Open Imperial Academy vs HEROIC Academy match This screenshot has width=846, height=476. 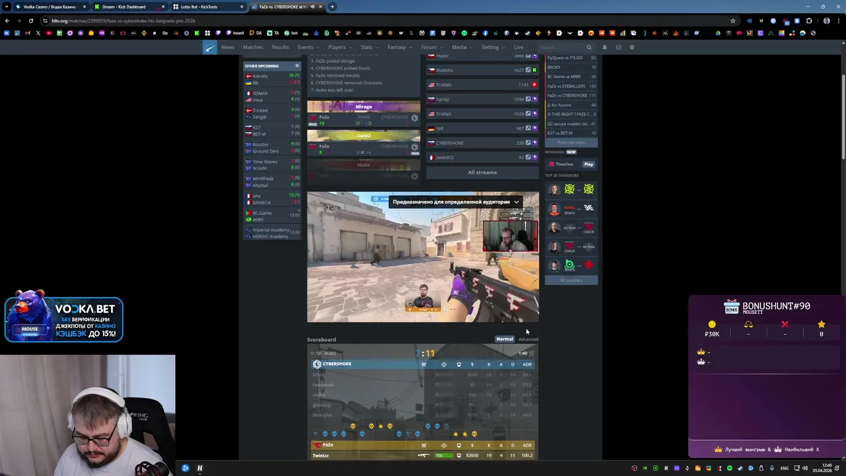coord(272,233)
